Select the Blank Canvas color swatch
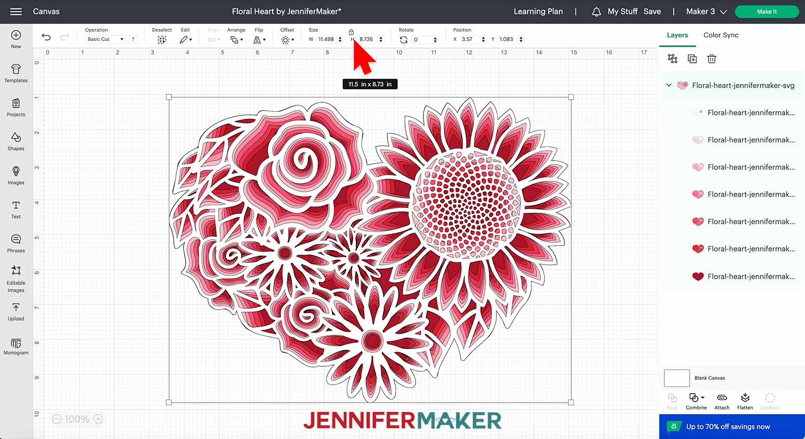 click(677, 378)
